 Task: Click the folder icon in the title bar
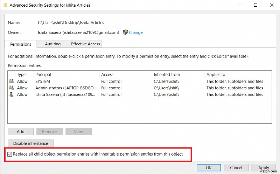tap(4, 5)
